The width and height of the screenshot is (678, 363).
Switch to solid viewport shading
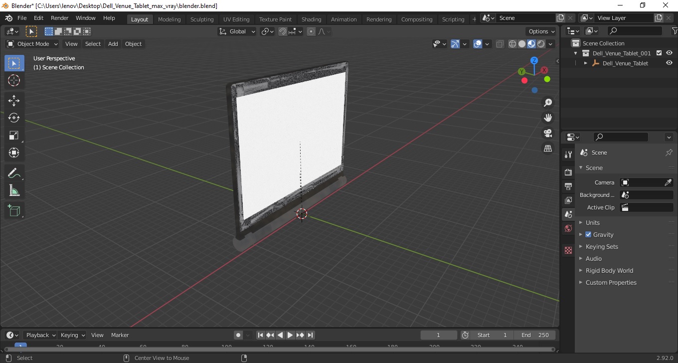522,44
